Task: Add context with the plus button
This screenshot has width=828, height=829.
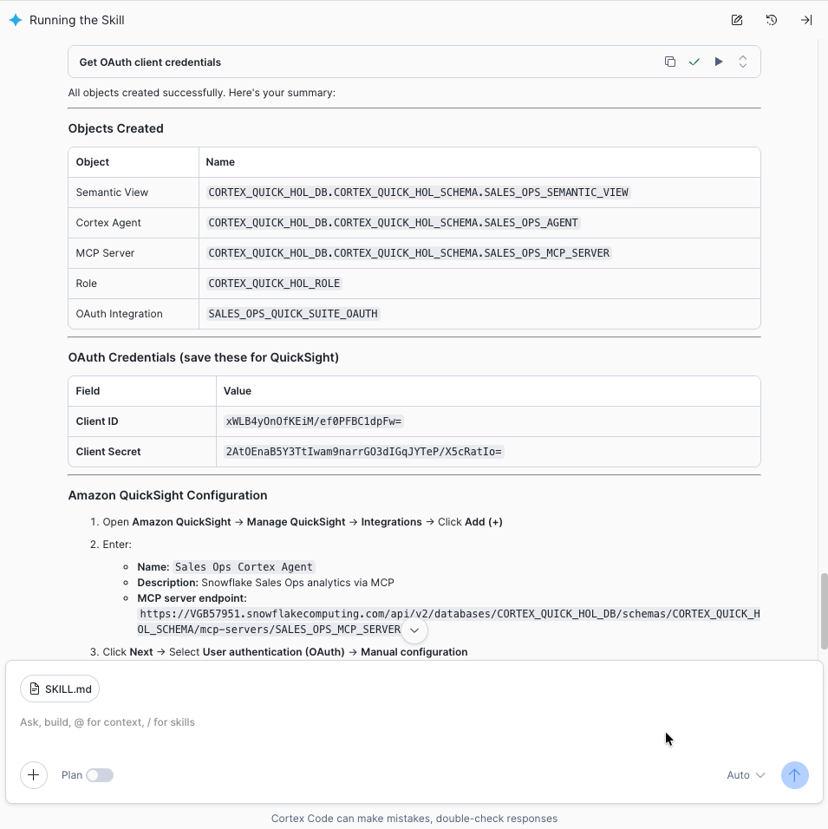Action: [34, 775]
